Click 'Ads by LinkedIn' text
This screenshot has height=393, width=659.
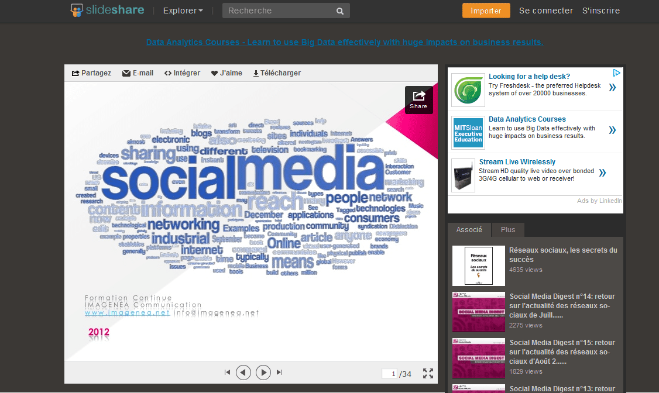click(x=599, y=201)
